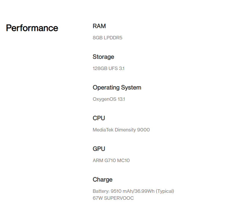The image size is (232, 218).
Task: Click the word Dimensity in CPU value
Action: (125, 130)
